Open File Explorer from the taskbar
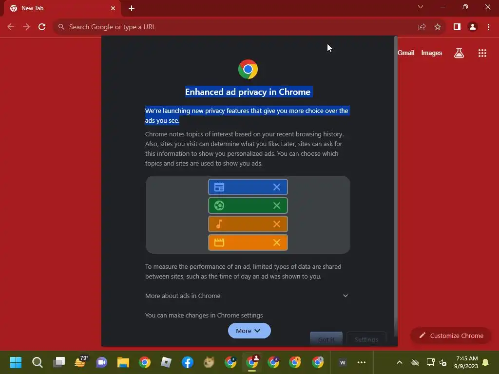Image resolution: width=499 pixels, height=374 pixels. [123, 362]
